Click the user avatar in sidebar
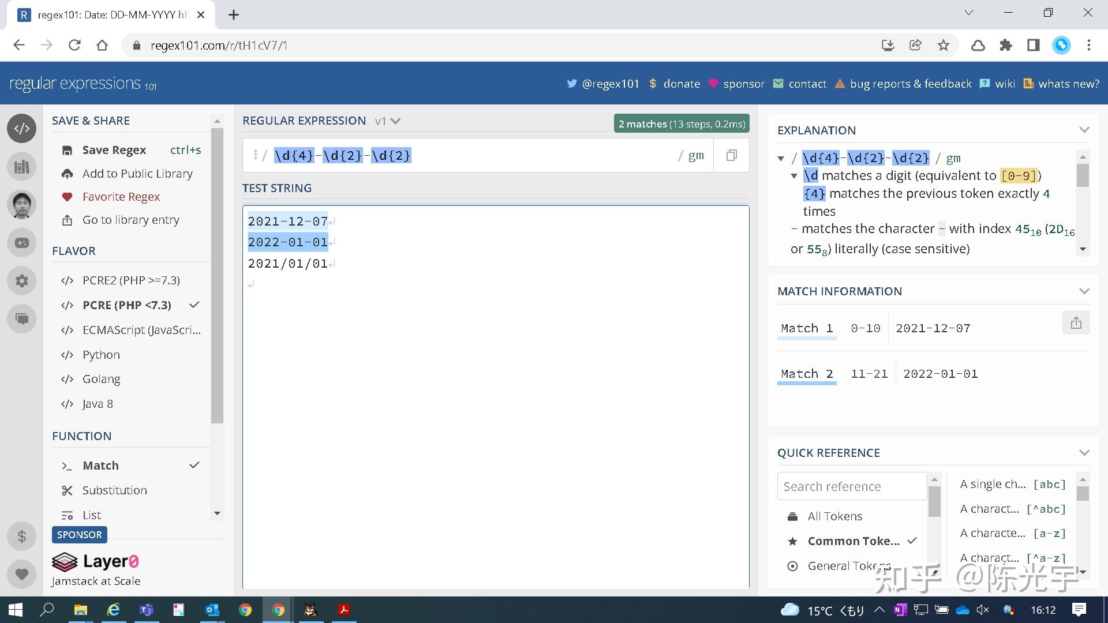Screen dimensions: 1108x623 22,205
